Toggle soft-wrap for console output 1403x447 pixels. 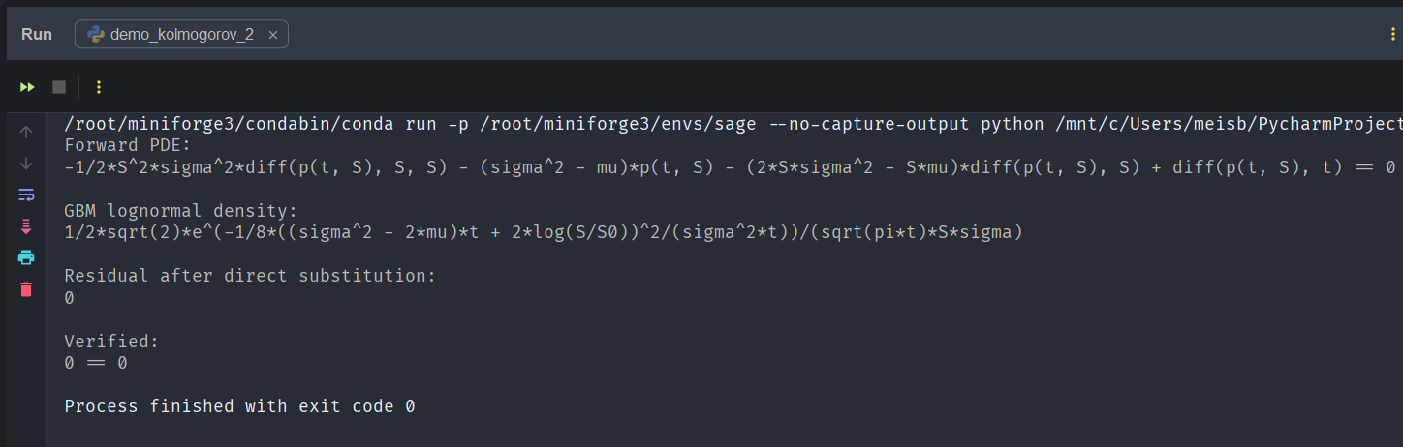26,195
